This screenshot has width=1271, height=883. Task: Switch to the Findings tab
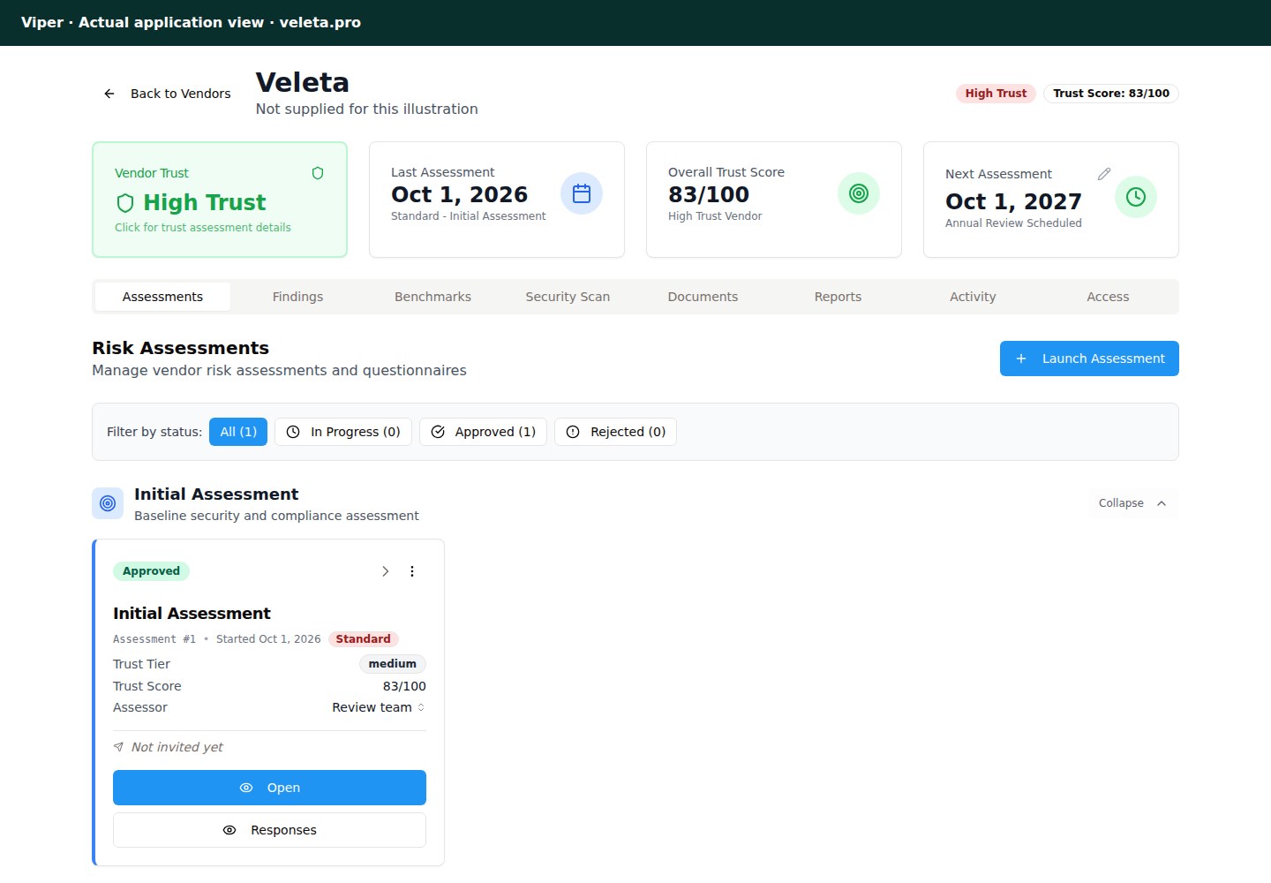tap(297, 297)
